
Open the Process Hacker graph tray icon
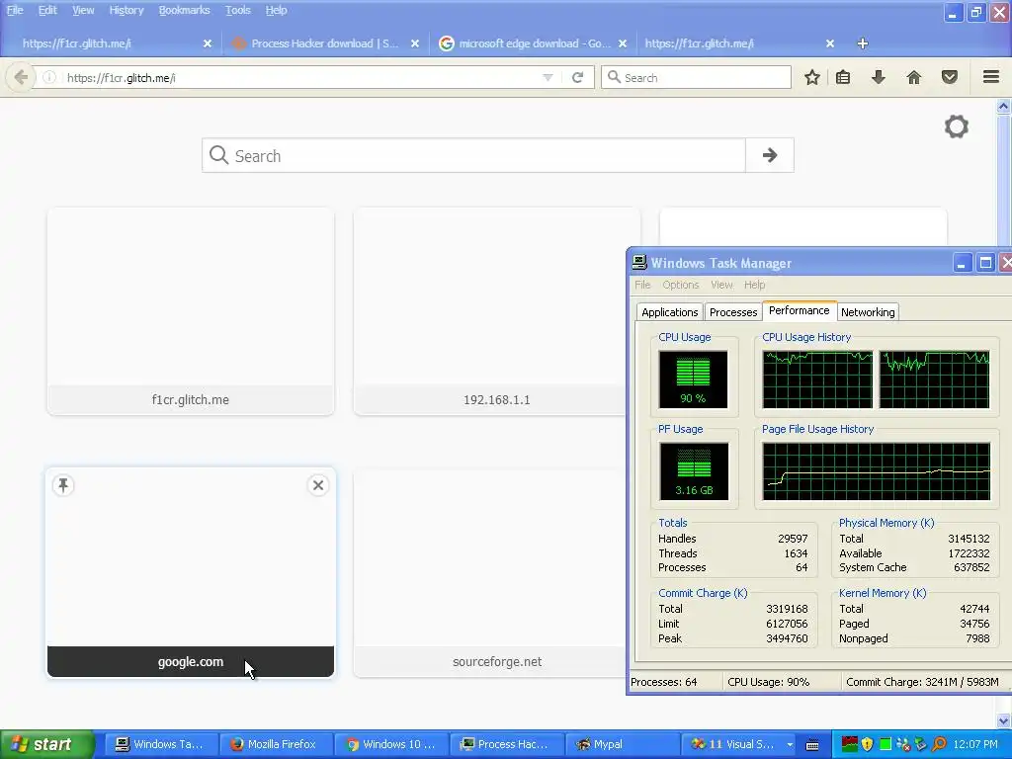850,744
